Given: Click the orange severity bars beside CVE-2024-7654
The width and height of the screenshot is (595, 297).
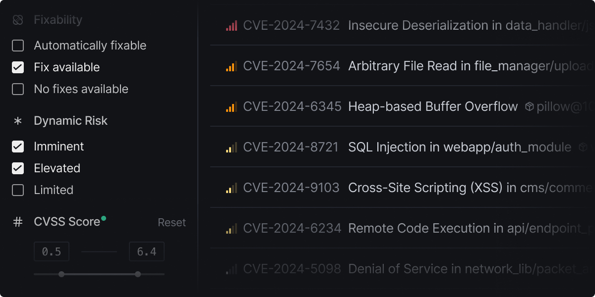Looking at the screenshot, I should 231,65.
